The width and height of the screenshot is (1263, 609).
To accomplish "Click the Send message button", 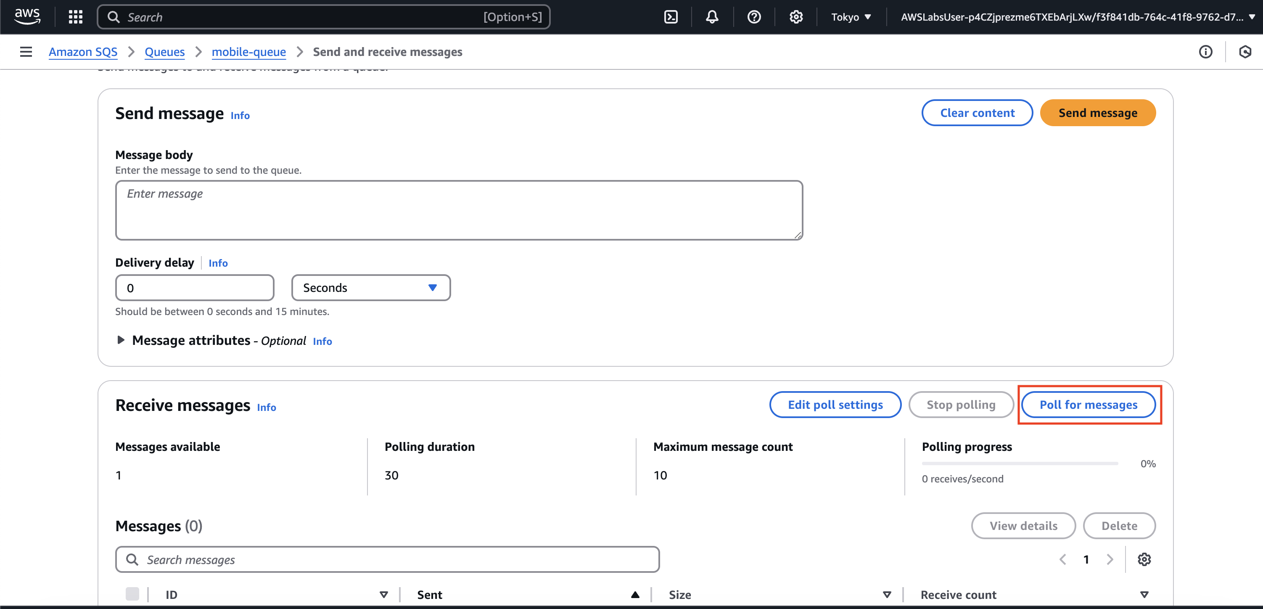I will (1097, 113).
